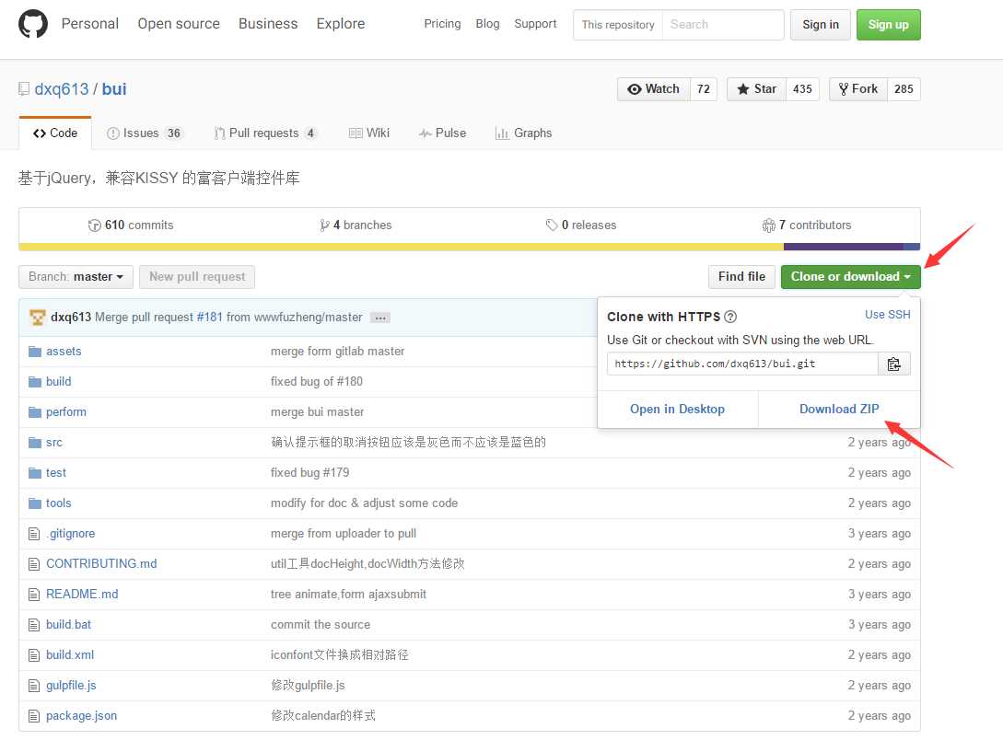Click Open in Desktop link
The image size is (1003, 740).
(x=677, y=409)
